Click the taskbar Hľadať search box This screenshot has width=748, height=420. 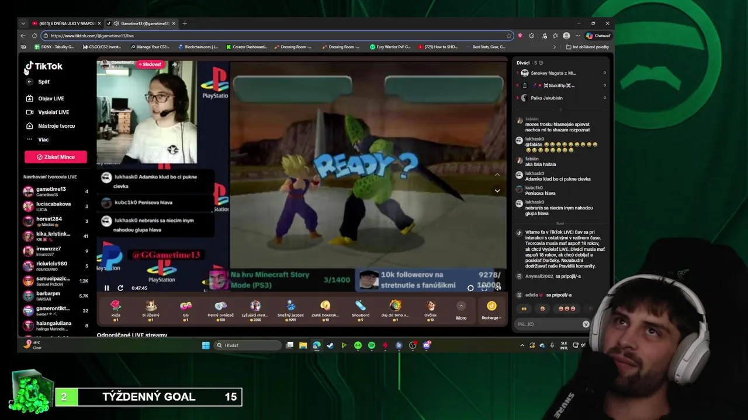(x=248, y=345)
